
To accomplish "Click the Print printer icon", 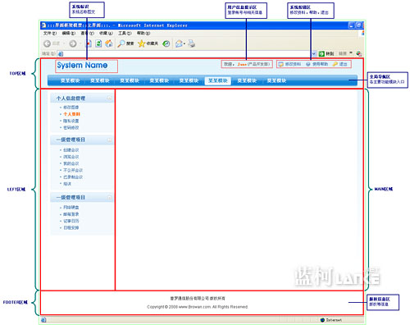I will (191, 43).
